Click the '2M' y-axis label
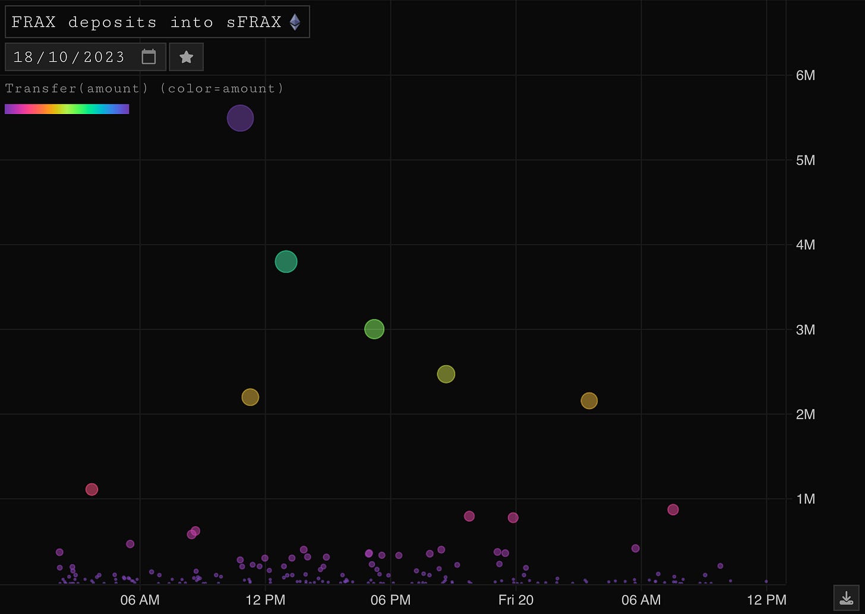 pyautogui.click(x=805, y=414)
